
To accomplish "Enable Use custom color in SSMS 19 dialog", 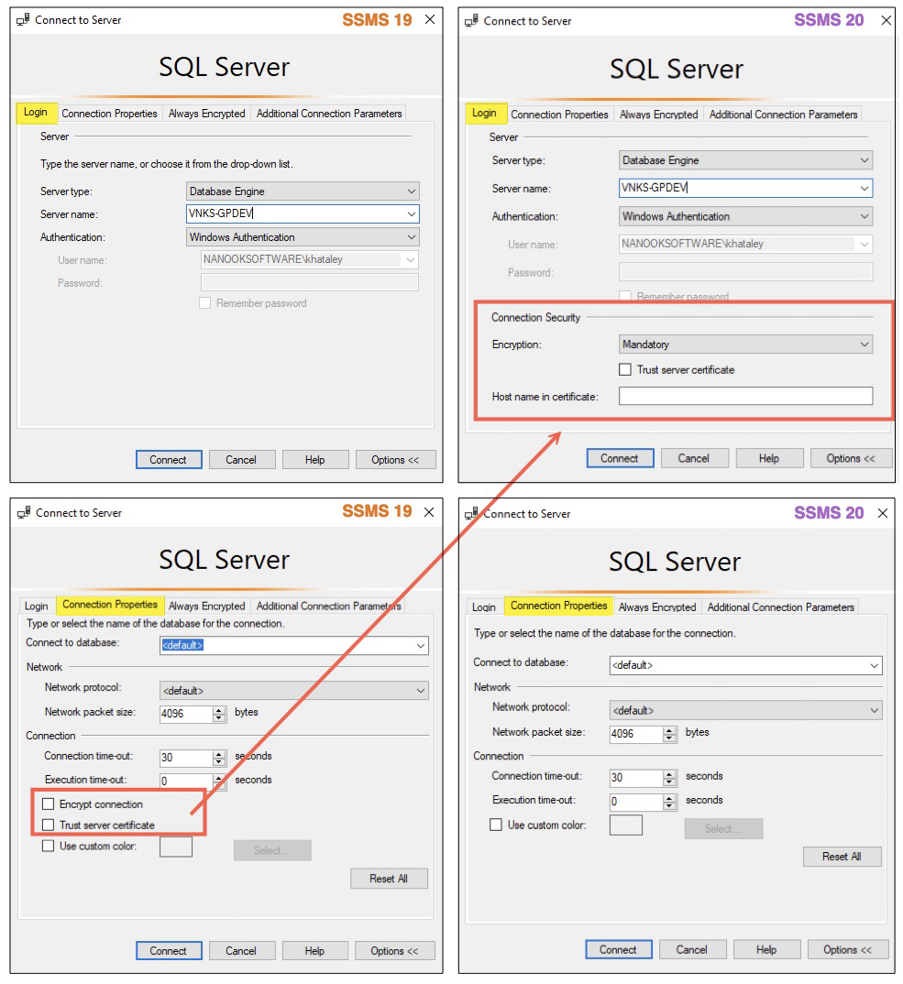I will tap(49, 846).
